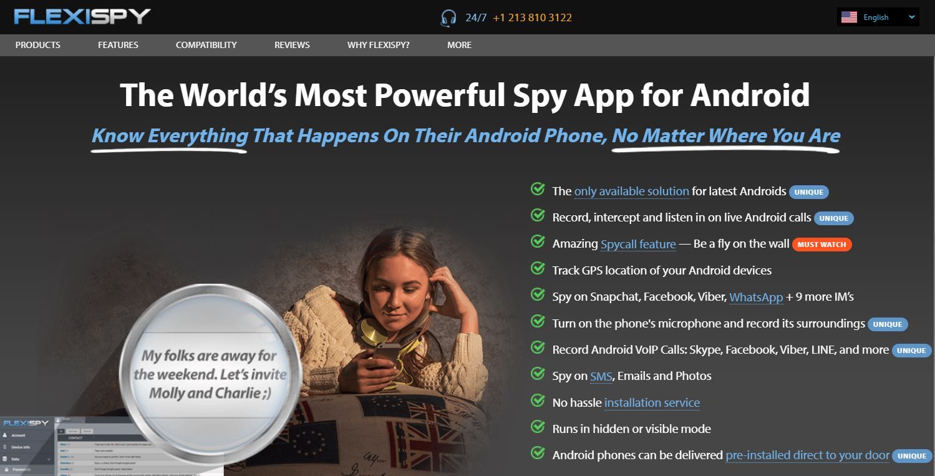
Task: Click the UNIQUE badge beside latest Androids
Action: pyautogui.click(x=809, y=192)
